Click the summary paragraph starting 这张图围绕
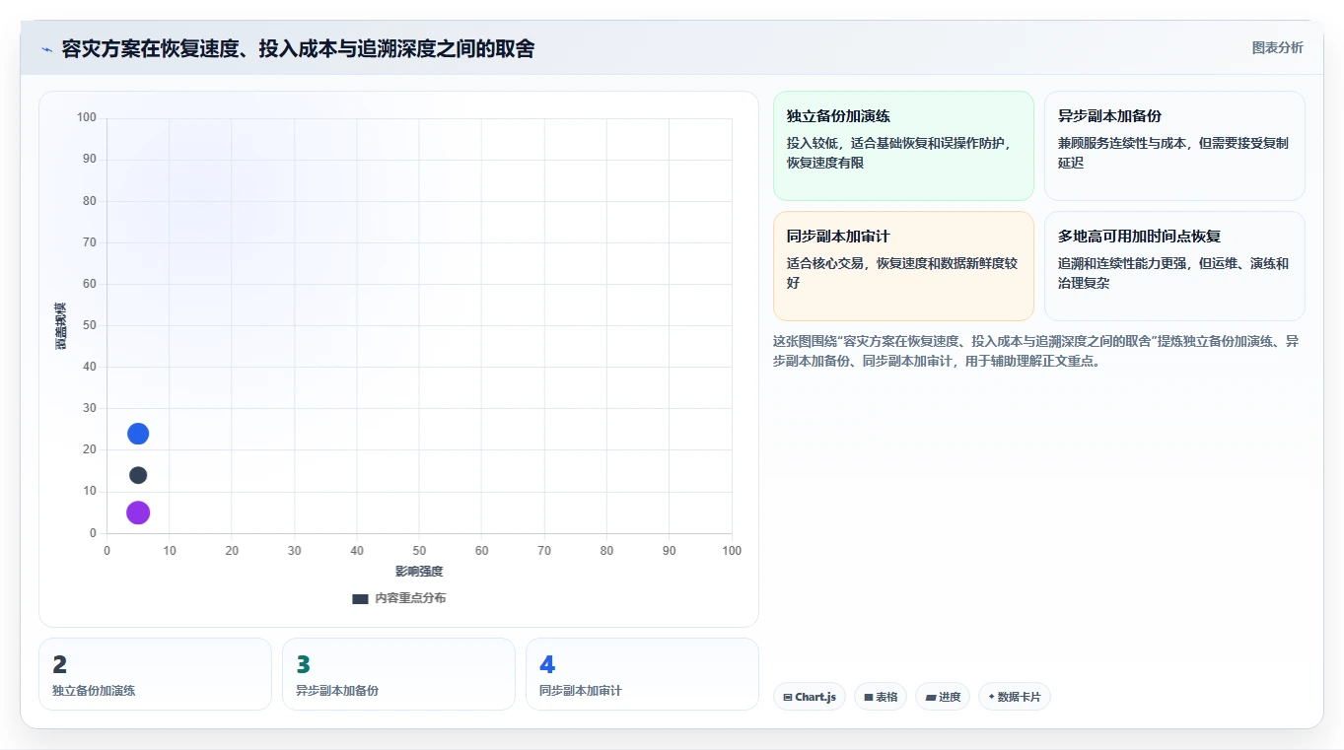 point(1035,351)
